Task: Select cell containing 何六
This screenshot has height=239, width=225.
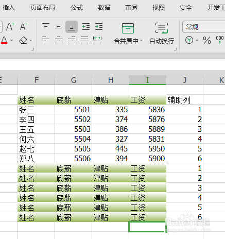Action: click(x=37, y=139)
